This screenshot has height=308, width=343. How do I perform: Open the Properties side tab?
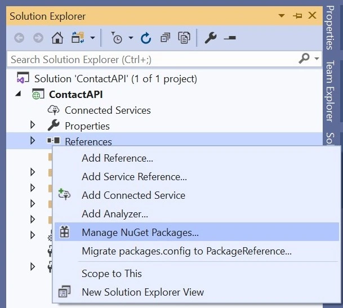330,28
